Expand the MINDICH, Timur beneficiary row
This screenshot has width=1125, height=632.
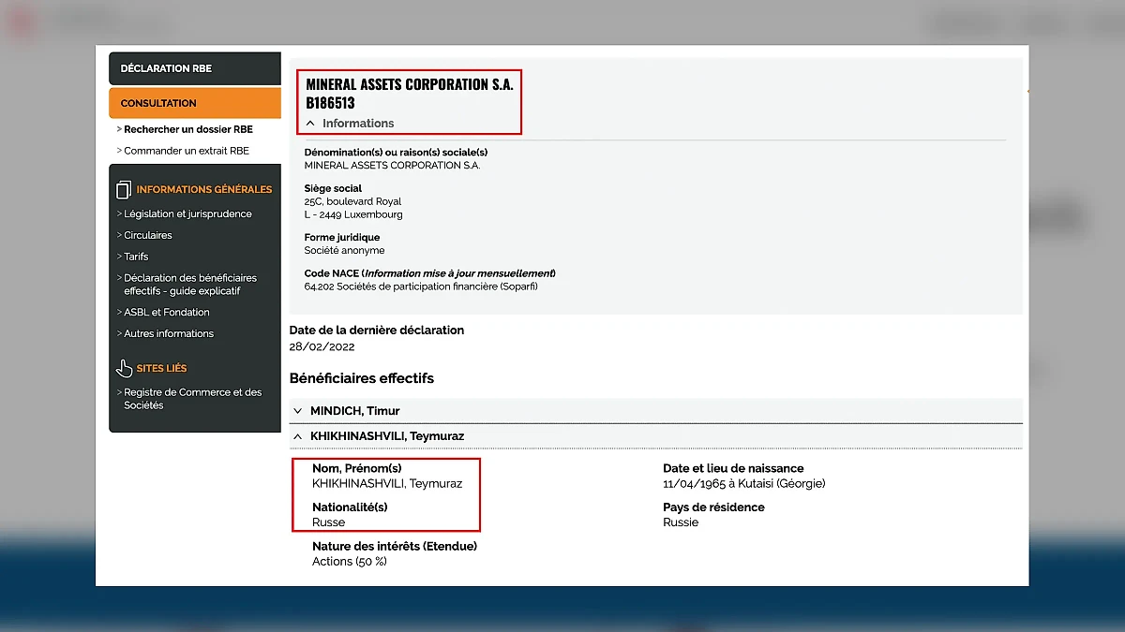pos(297,411)
